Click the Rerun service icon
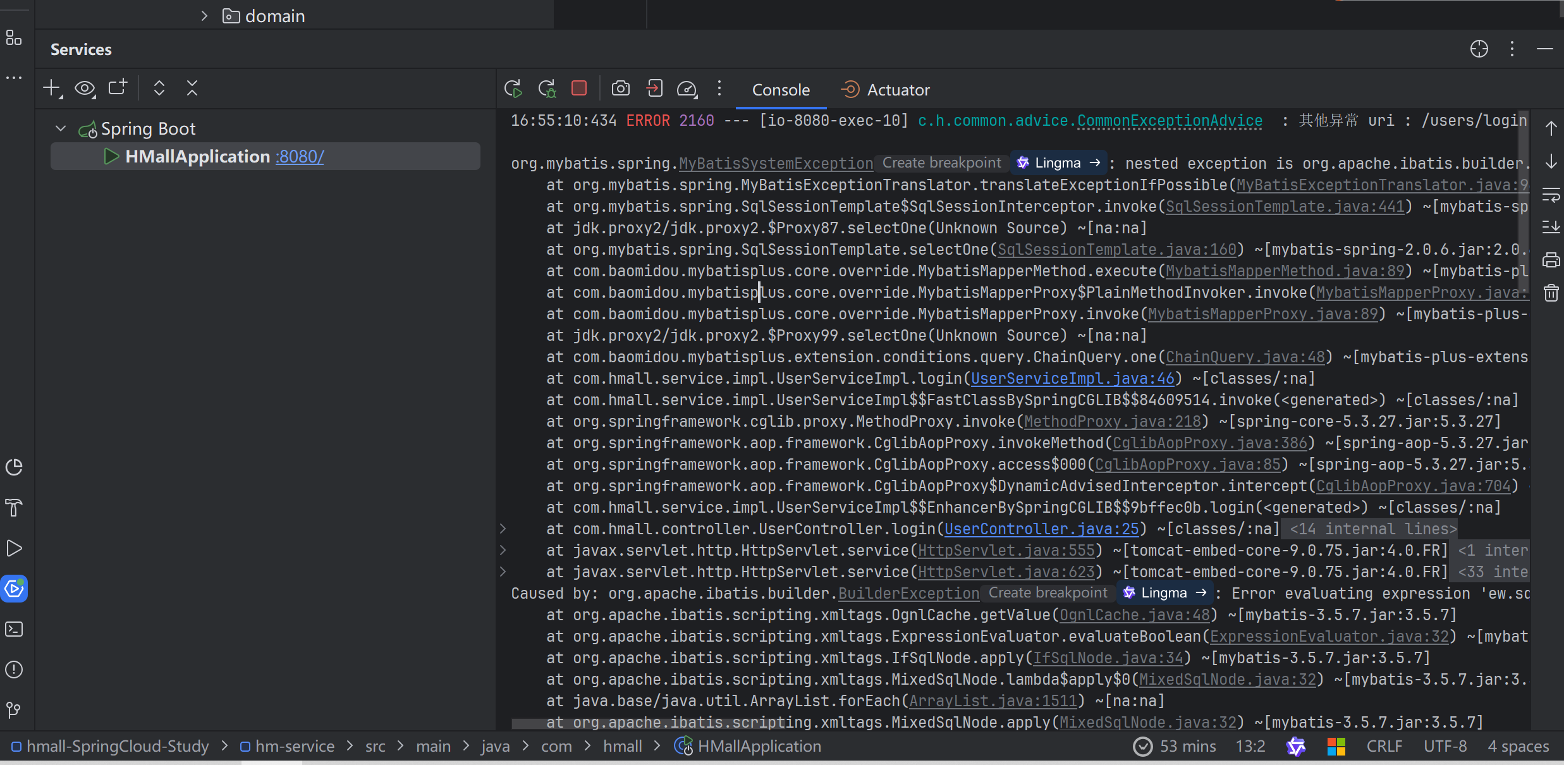 513,89
